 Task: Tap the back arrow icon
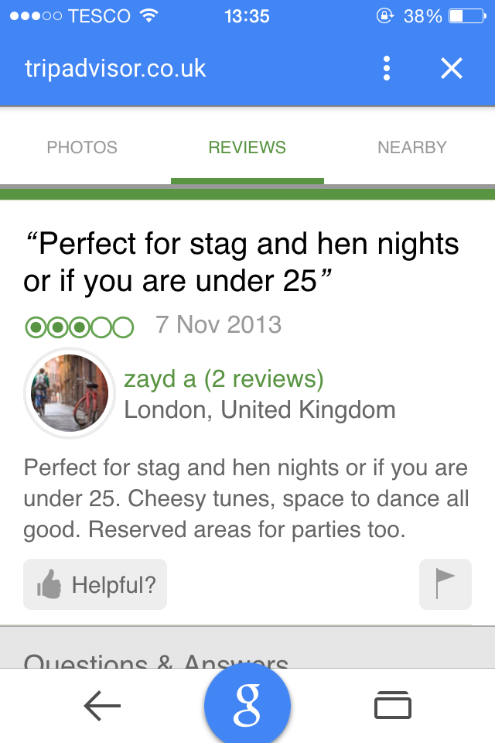tap(102, 706)
